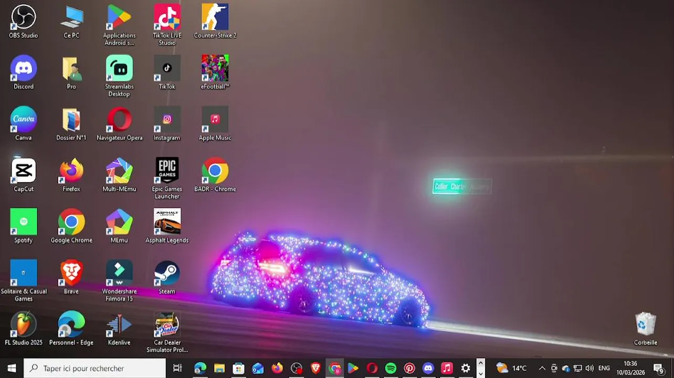This screenshot has width=674, height=378.
Task: Open Outlook from the taskbar
Action: pyautogui.click(x=258, y=368)
